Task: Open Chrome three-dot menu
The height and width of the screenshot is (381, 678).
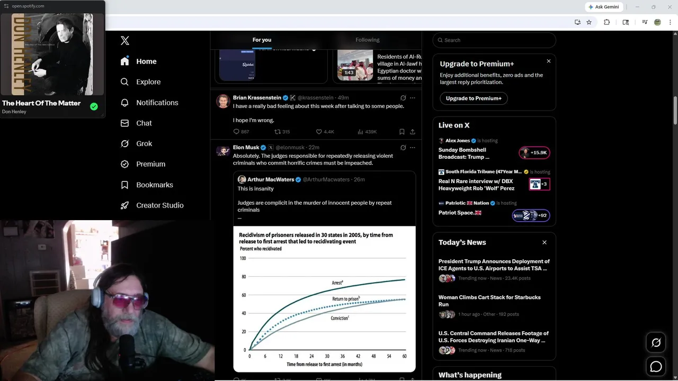Action: point(670,22)
